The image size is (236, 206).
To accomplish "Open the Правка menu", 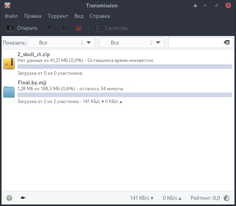I will coord(33,16).
